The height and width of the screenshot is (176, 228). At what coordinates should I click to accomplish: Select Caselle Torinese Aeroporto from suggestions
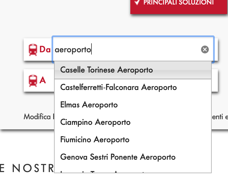107,70
